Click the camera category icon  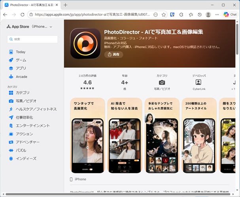[x=162, y=83]
